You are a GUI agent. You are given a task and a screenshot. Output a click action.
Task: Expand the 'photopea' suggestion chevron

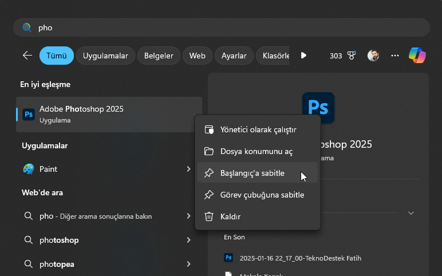(188, 264)
